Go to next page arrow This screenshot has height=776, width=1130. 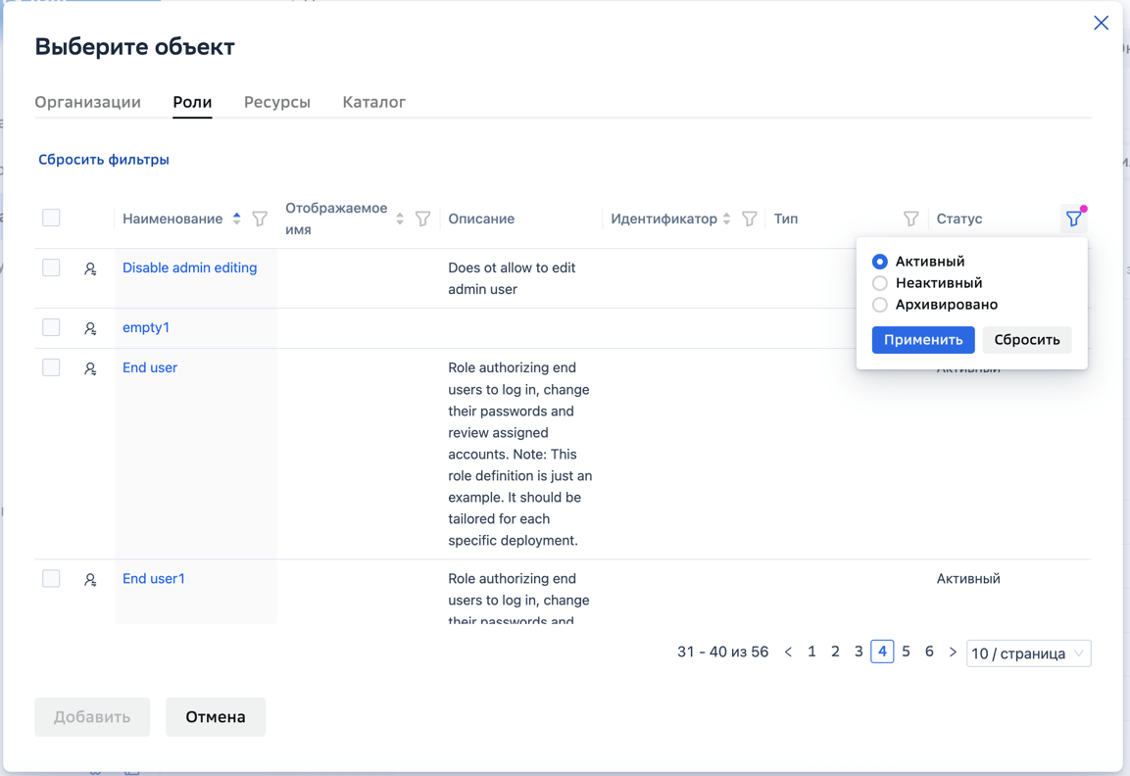coord(953,653)
